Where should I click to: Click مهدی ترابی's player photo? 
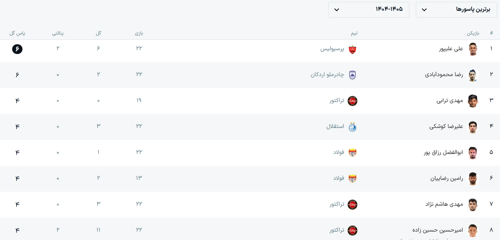click(x=473, y=101)
